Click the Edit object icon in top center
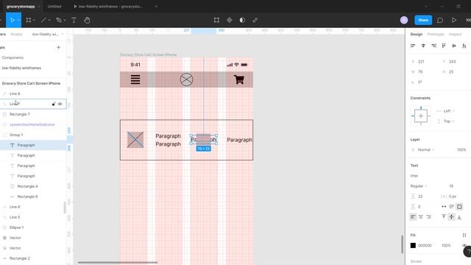 click(x=216, y=20)
